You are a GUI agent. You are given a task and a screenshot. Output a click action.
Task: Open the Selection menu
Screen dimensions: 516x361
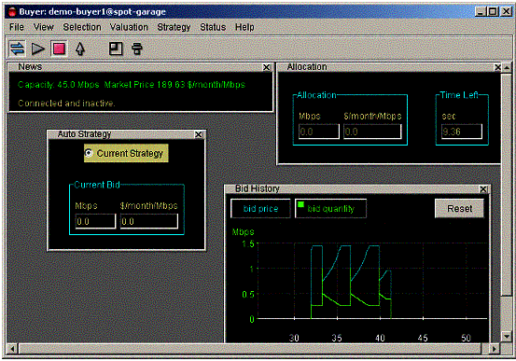click(82, 27)
